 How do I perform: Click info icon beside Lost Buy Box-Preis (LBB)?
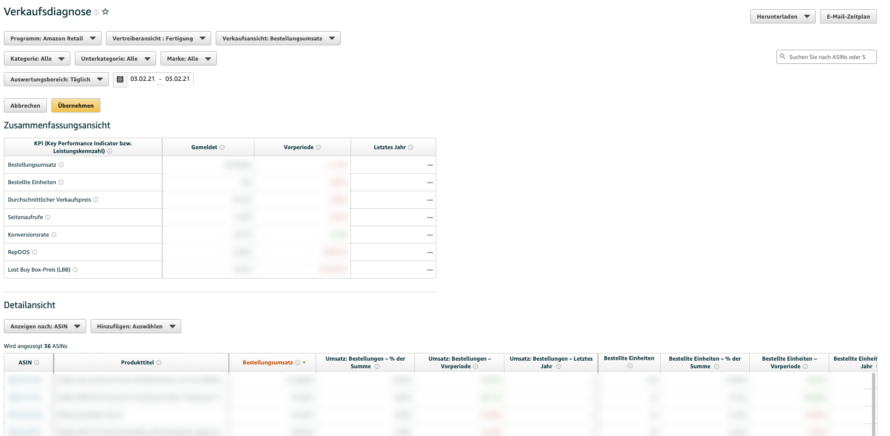coord(75,270)
